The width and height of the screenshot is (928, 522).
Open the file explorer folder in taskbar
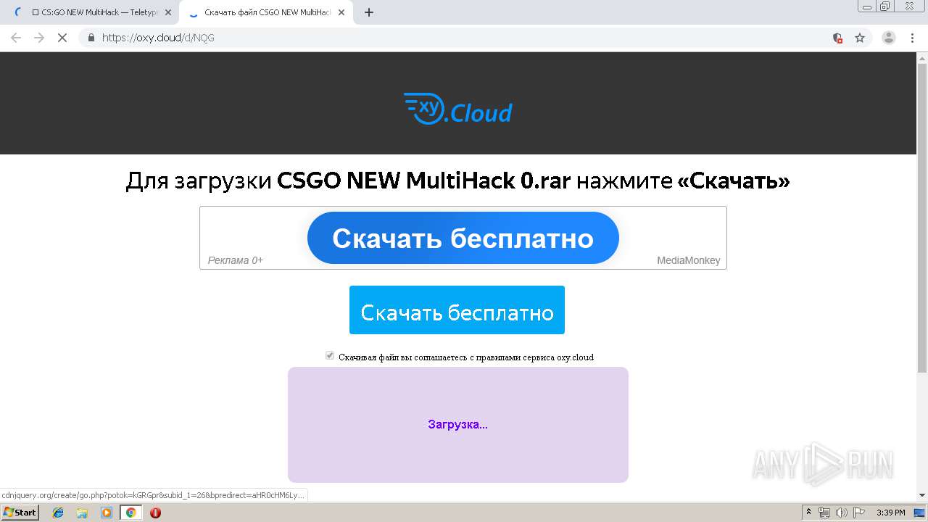tap(82, 513)
